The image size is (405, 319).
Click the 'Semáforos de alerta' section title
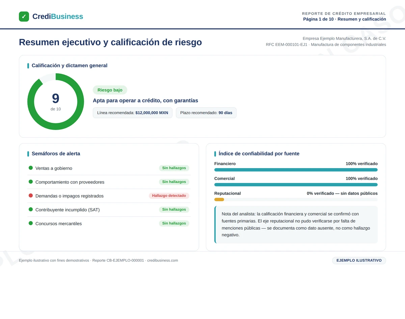click(56, 154)
